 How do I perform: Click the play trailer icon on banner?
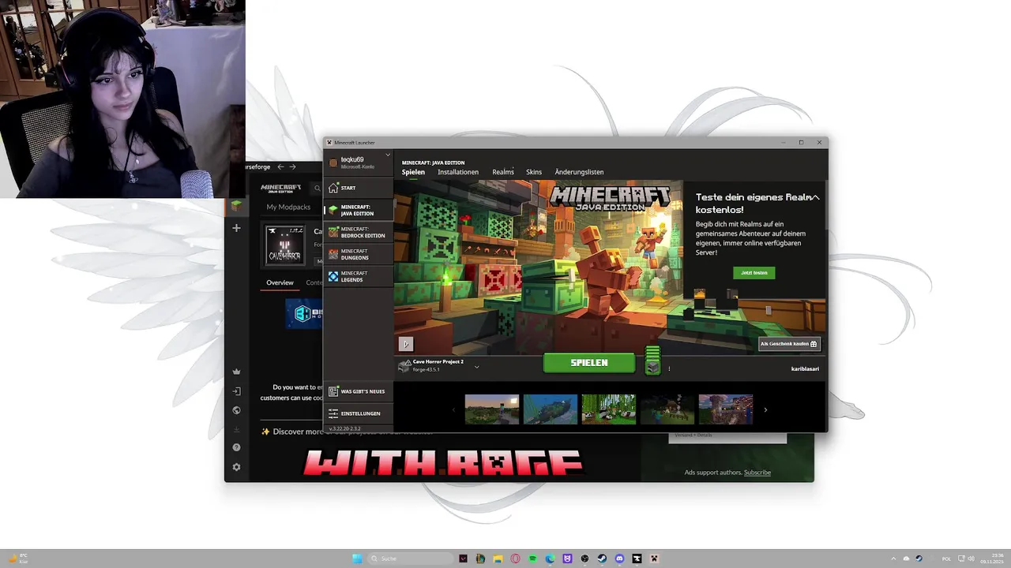(405, 344)
